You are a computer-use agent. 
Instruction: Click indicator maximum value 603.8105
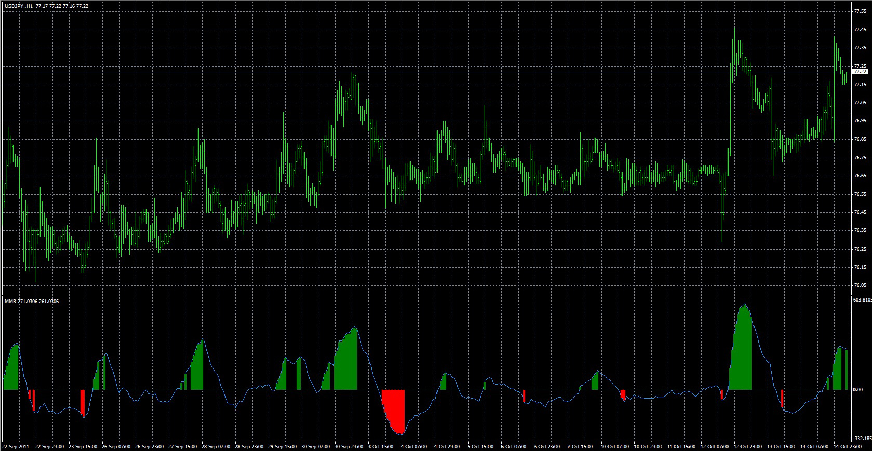[x=862, y=300]
